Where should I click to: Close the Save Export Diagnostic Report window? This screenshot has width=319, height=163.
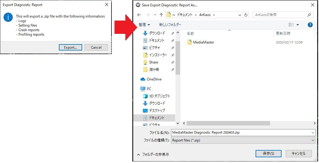(312, 5)
